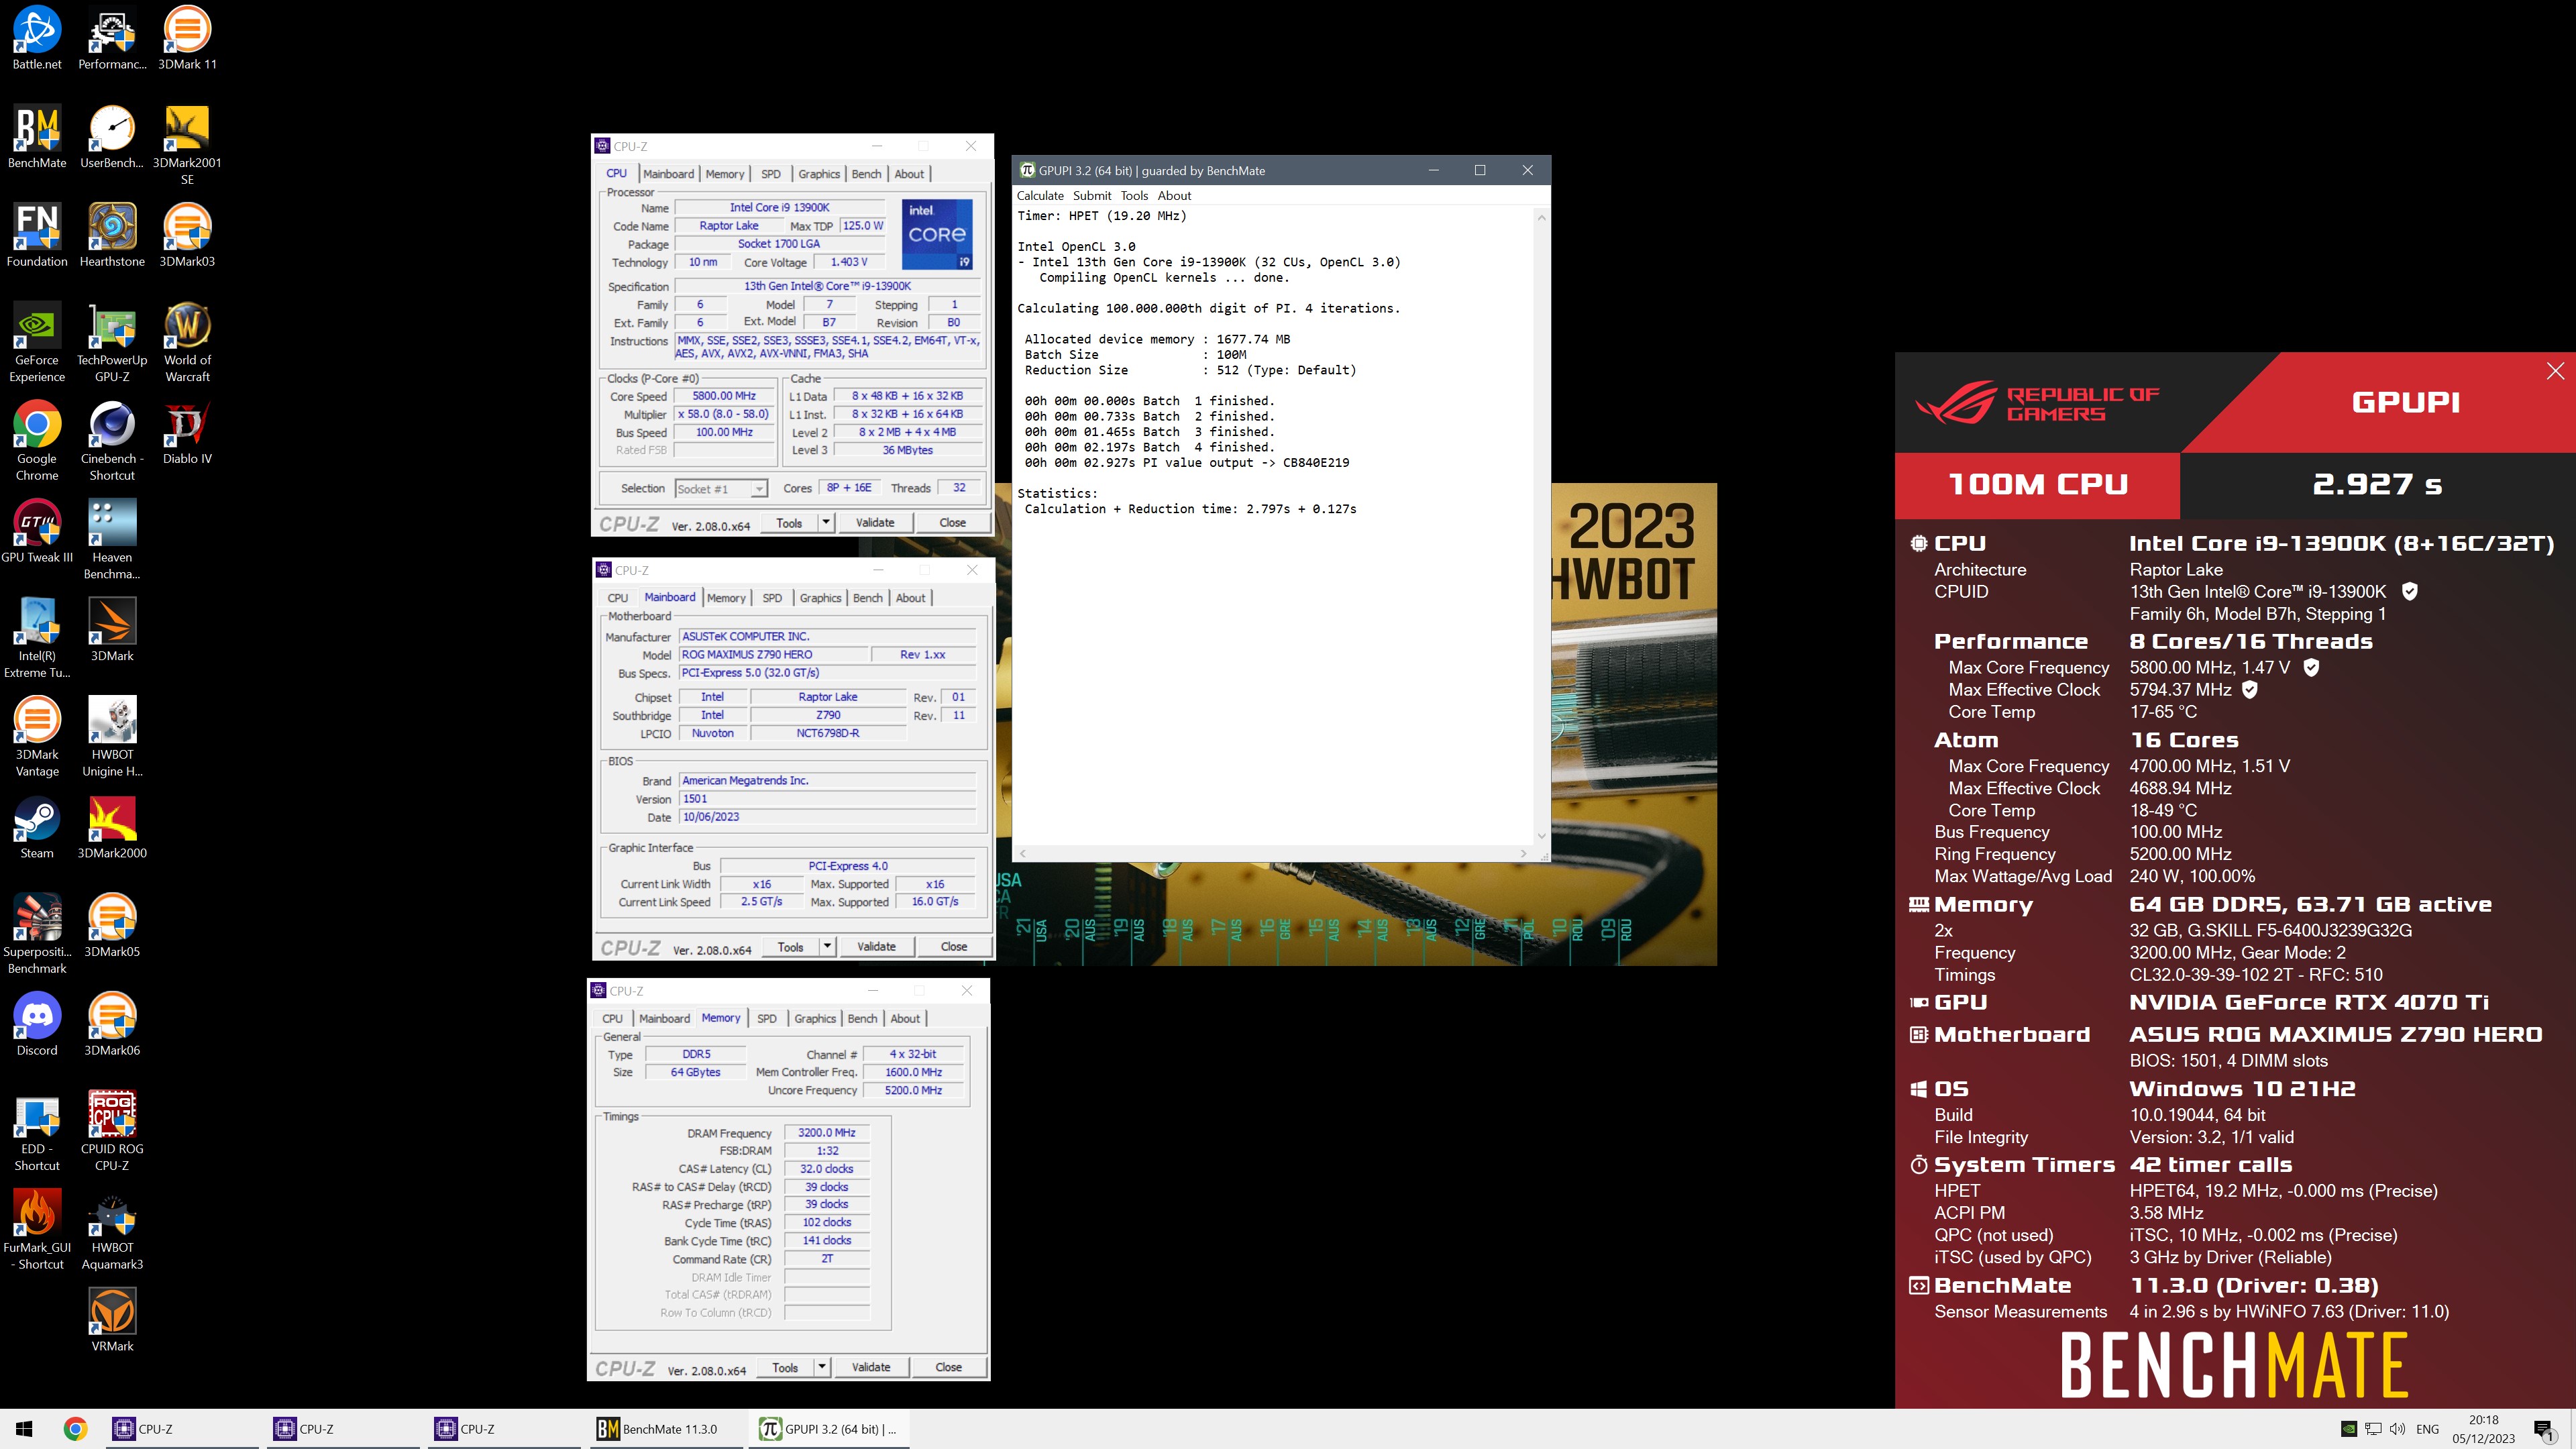This screenshot has width=2576, height=1449.
Task: Click NVIDIA icon in system tray
Action: click(x=2349, y=1429)
